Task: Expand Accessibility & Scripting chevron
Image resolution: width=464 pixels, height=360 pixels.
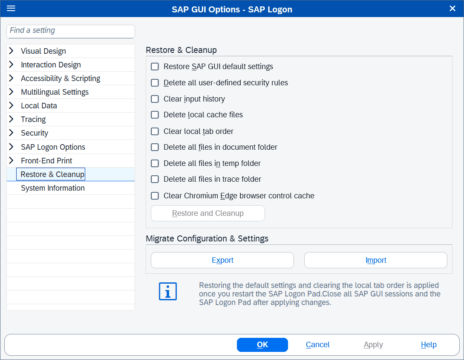Action: (x=11, y=78)
